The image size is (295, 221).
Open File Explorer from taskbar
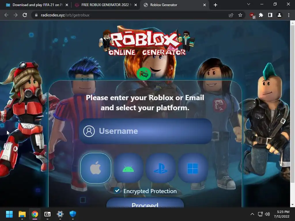coord(22,214)
